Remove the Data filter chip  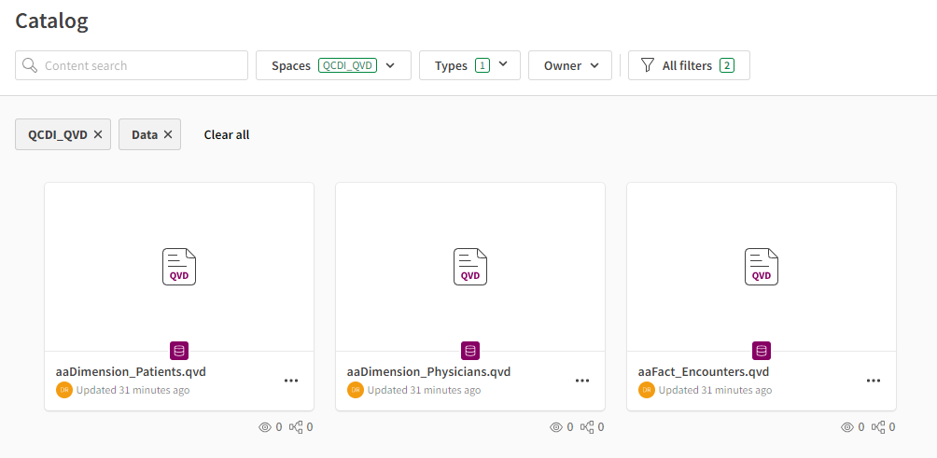[168, 135]
